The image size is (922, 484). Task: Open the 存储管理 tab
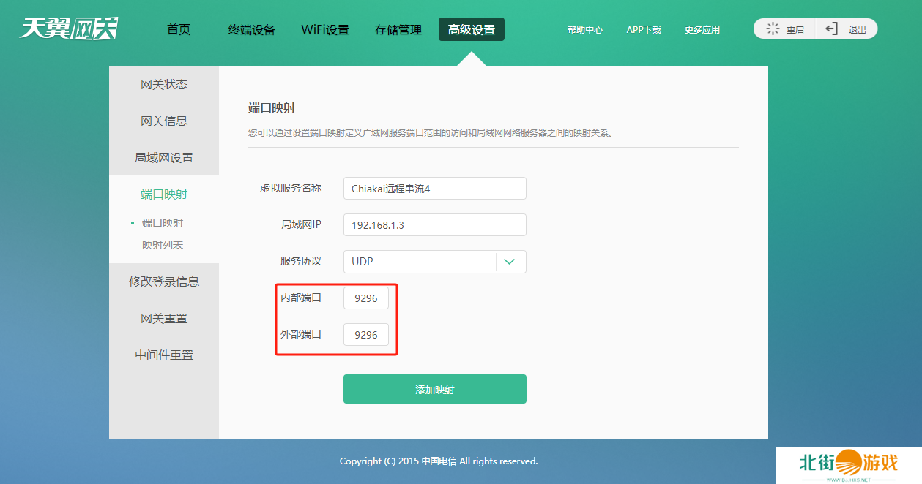(x=398, y=29)
